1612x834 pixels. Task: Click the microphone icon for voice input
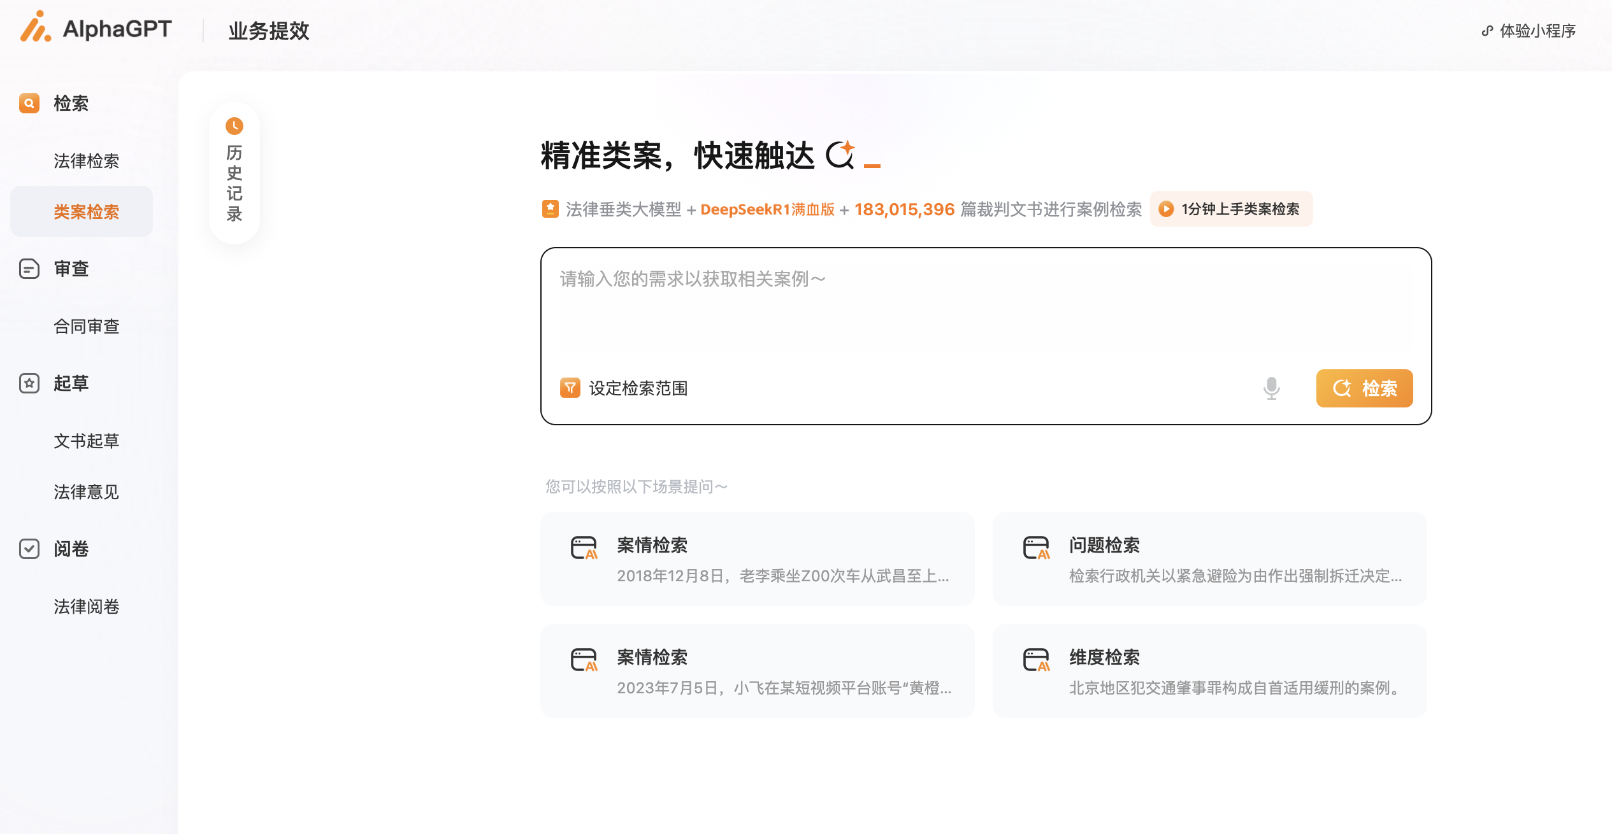[x=1270, y=388]
